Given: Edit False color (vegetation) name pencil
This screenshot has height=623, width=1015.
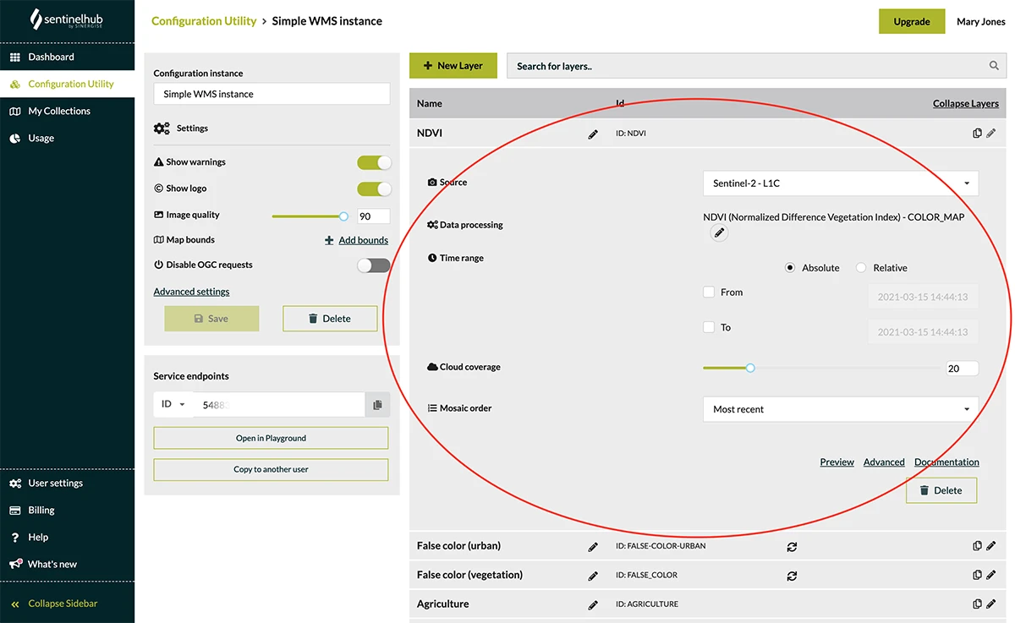Looking at the screenshot, I should [593, 576].
